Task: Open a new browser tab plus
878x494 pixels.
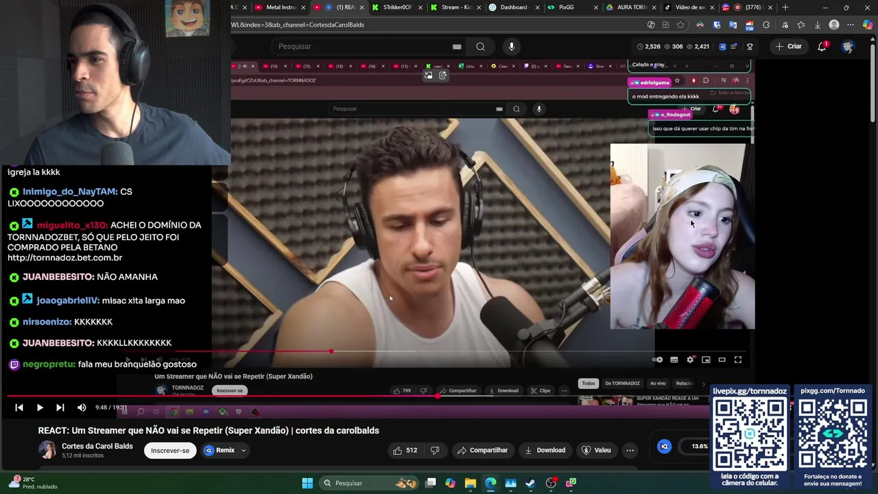Action: pyautogui.click(x=785, y=8)
